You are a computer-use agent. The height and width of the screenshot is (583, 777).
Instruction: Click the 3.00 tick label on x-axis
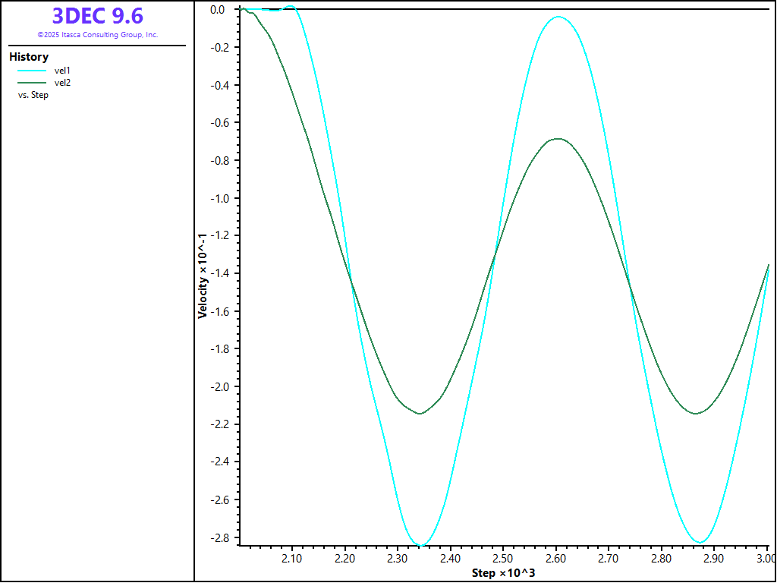(765, 559)
